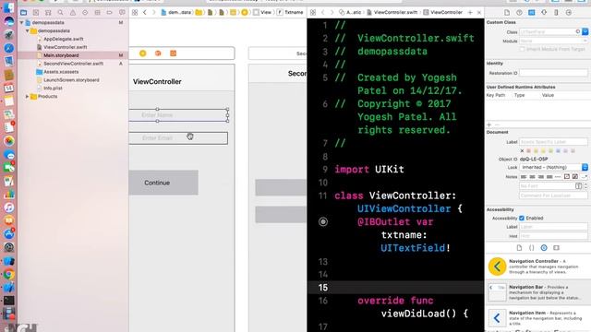Add a user defined runtime attribute
591x332 pixels.
489,125
